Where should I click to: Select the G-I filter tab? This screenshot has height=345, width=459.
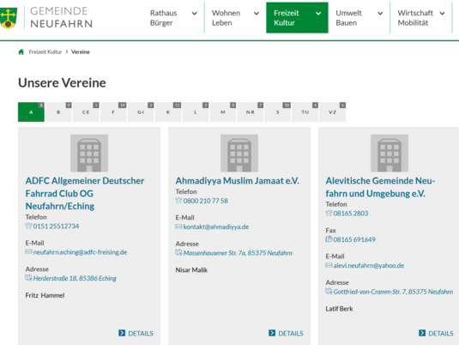coord(141,112)
